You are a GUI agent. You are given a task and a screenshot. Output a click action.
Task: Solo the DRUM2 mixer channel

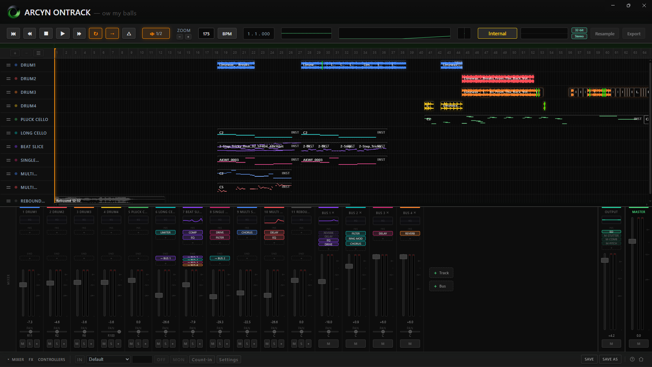(57, 344)
